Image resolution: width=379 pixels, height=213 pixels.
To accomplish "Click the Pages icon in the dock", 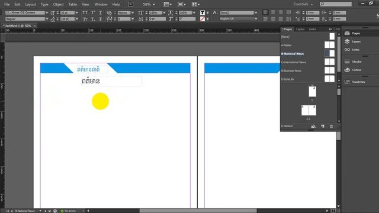I will 347,33.
